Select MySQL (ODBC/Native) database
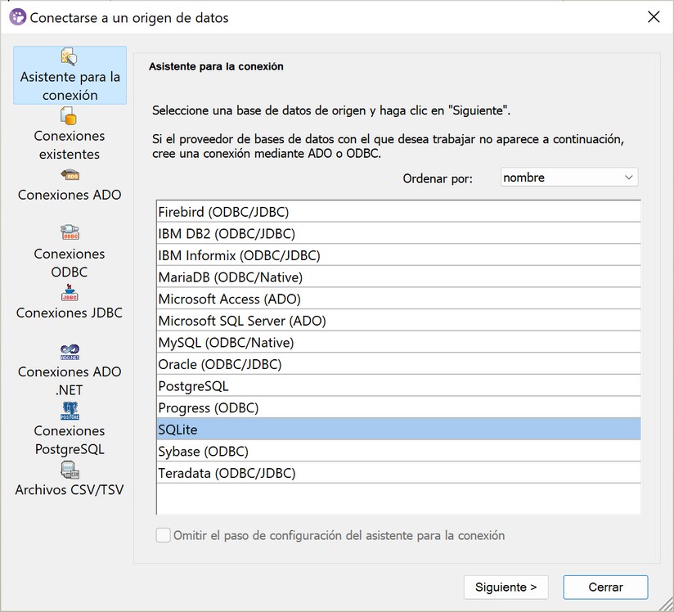674x612 pixels. (x=226, y=342)
